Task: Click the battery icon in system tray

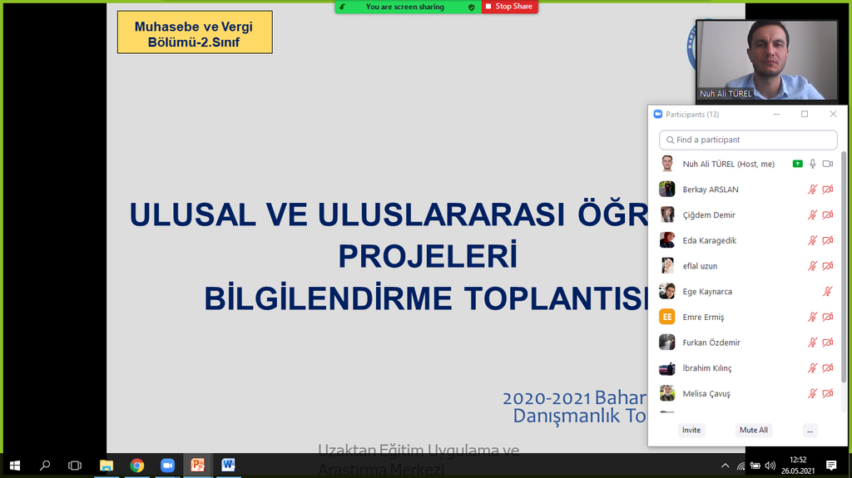Action: click(x=755, y=466)
